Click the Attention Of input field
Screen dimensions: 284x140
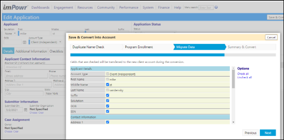coord(35,67)
